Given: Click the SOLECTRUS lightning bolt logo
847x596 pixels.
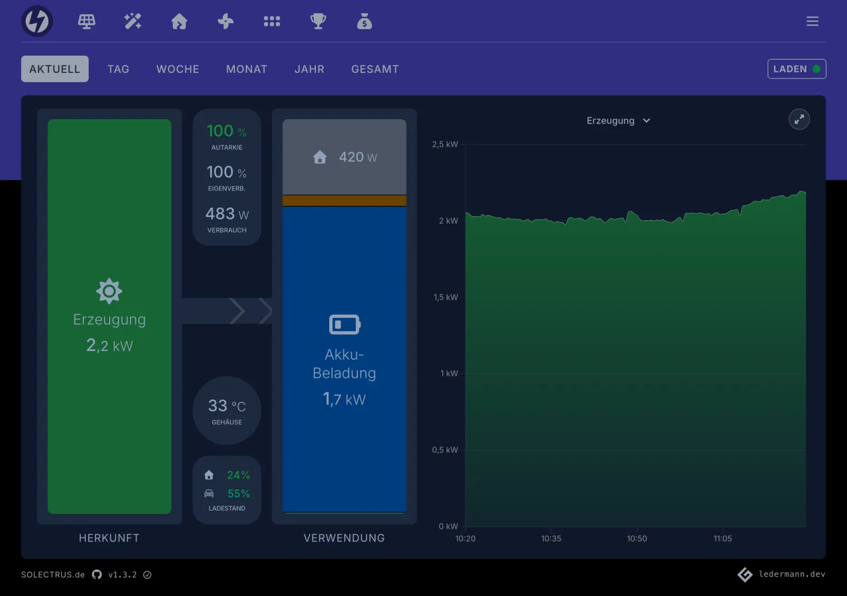Looking at the screenshot, I should (x=37, y=22).
